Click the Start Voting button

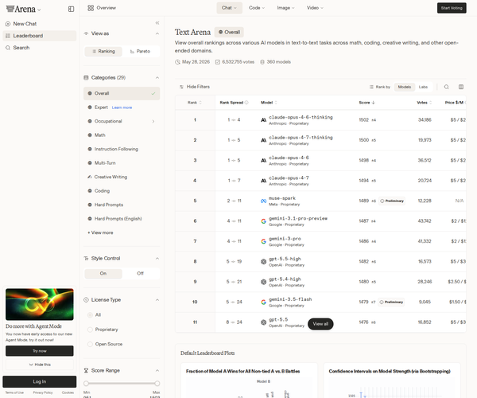tap(452, 8)
